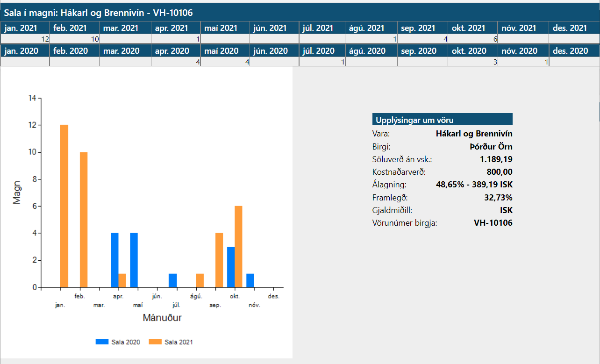
Task: Select the sep. 2021 cell showing 4
Action: 422,39
